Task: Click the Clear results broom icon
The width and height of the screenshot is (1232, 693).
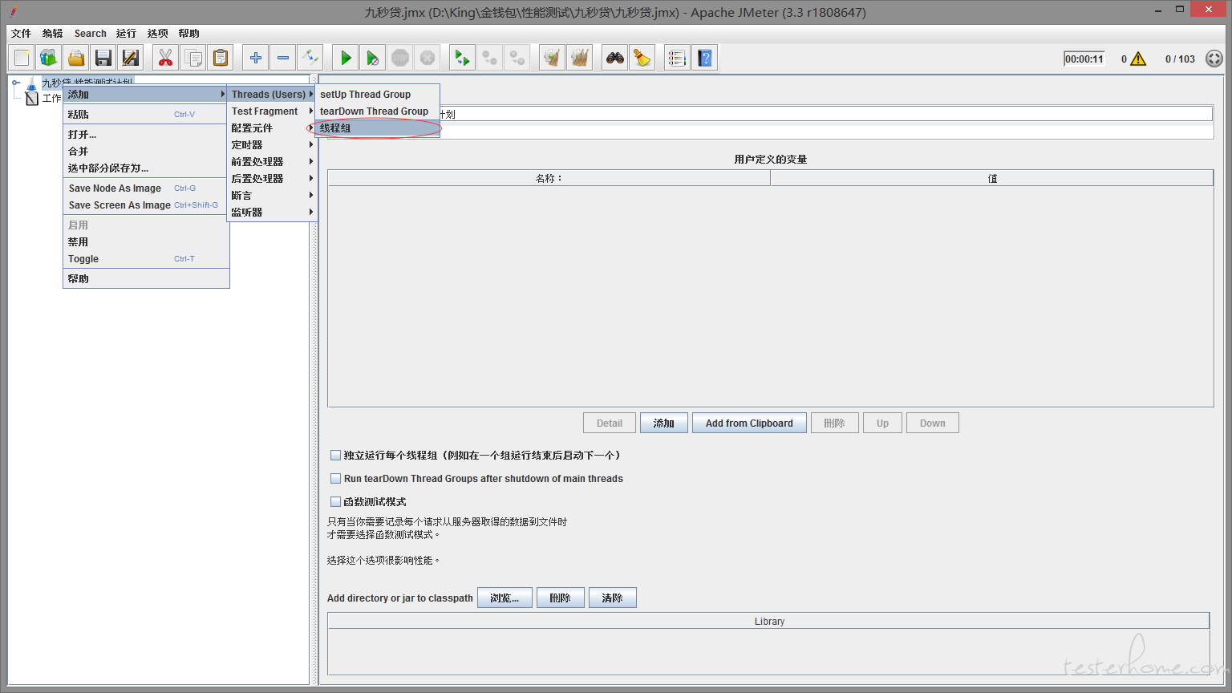Action: pos(553,58)
